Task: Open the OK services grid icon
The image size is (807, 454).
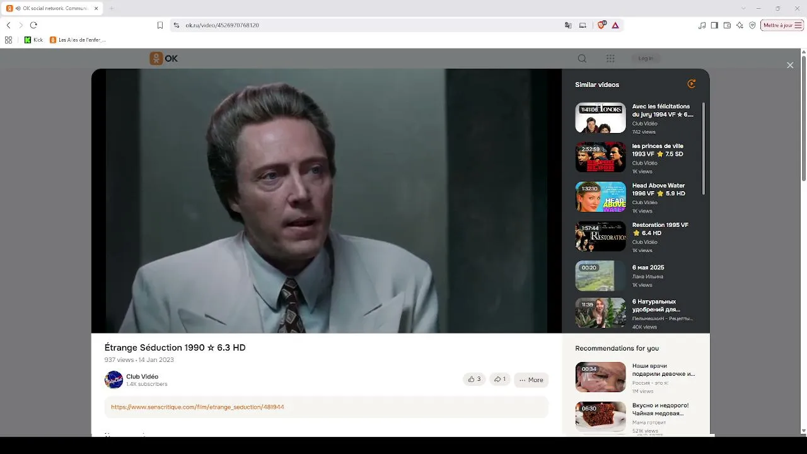Action: coord(610,59)
